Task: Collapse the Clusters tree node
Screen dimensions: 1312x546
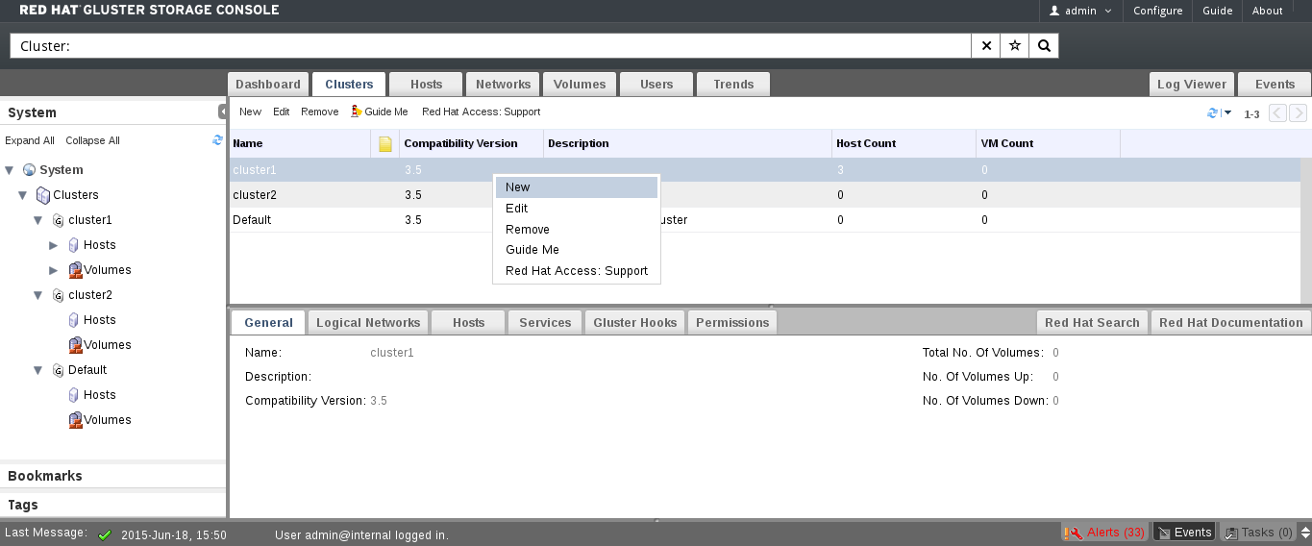Action: pyautogui.click(x=24, y=195)
